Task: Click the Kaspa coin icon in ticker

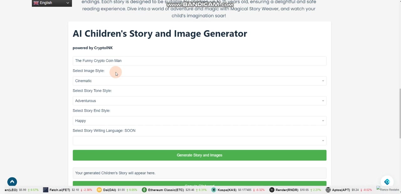Action: (214, 190)
